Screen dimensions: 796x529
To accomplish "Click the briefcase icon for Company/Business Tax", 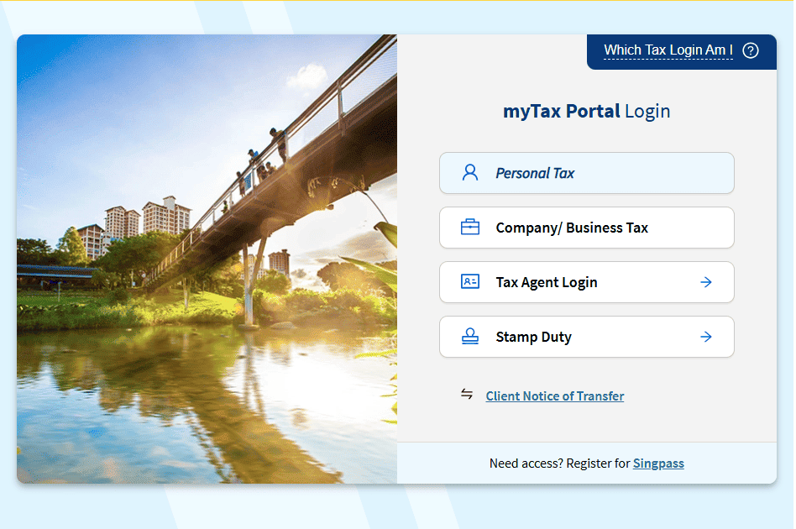I will 470,228.
